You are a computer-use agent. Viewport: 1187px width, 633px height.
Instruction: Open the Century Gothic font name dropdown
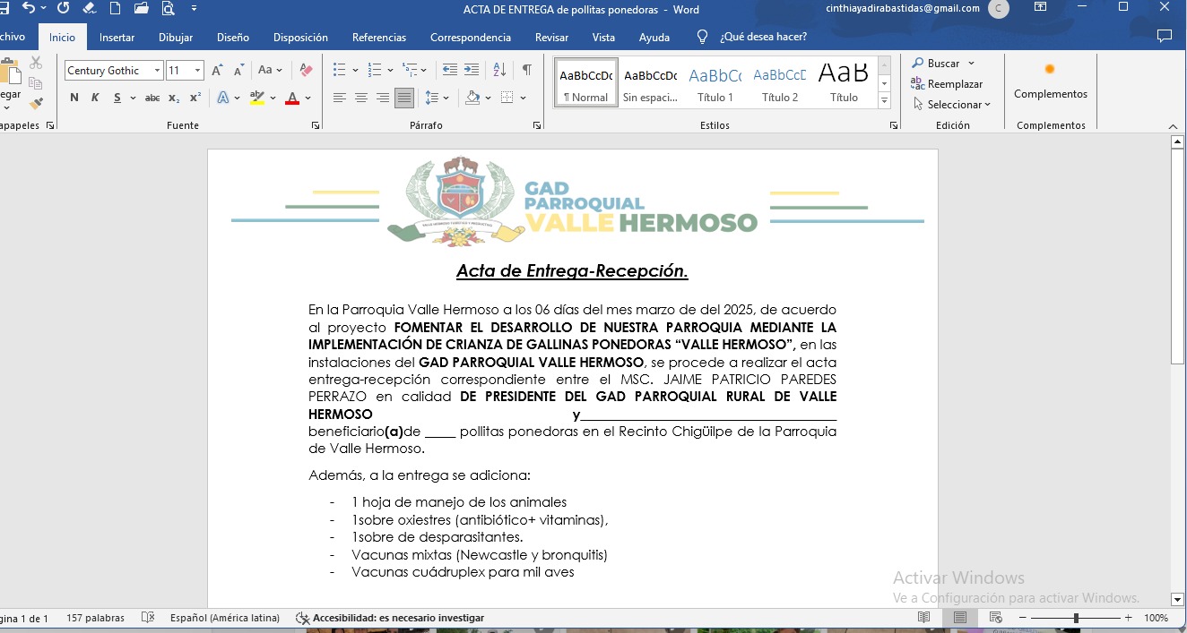157,71
